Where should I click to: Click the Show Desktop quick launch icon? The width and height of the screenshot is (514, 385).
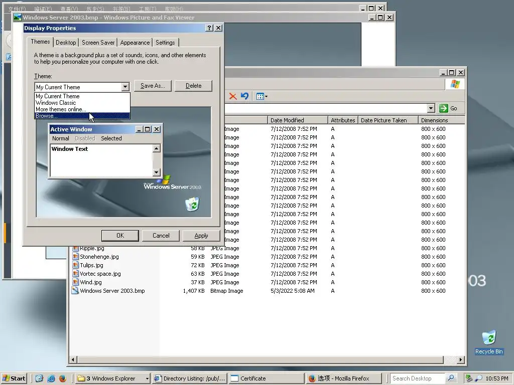[39, 378]
